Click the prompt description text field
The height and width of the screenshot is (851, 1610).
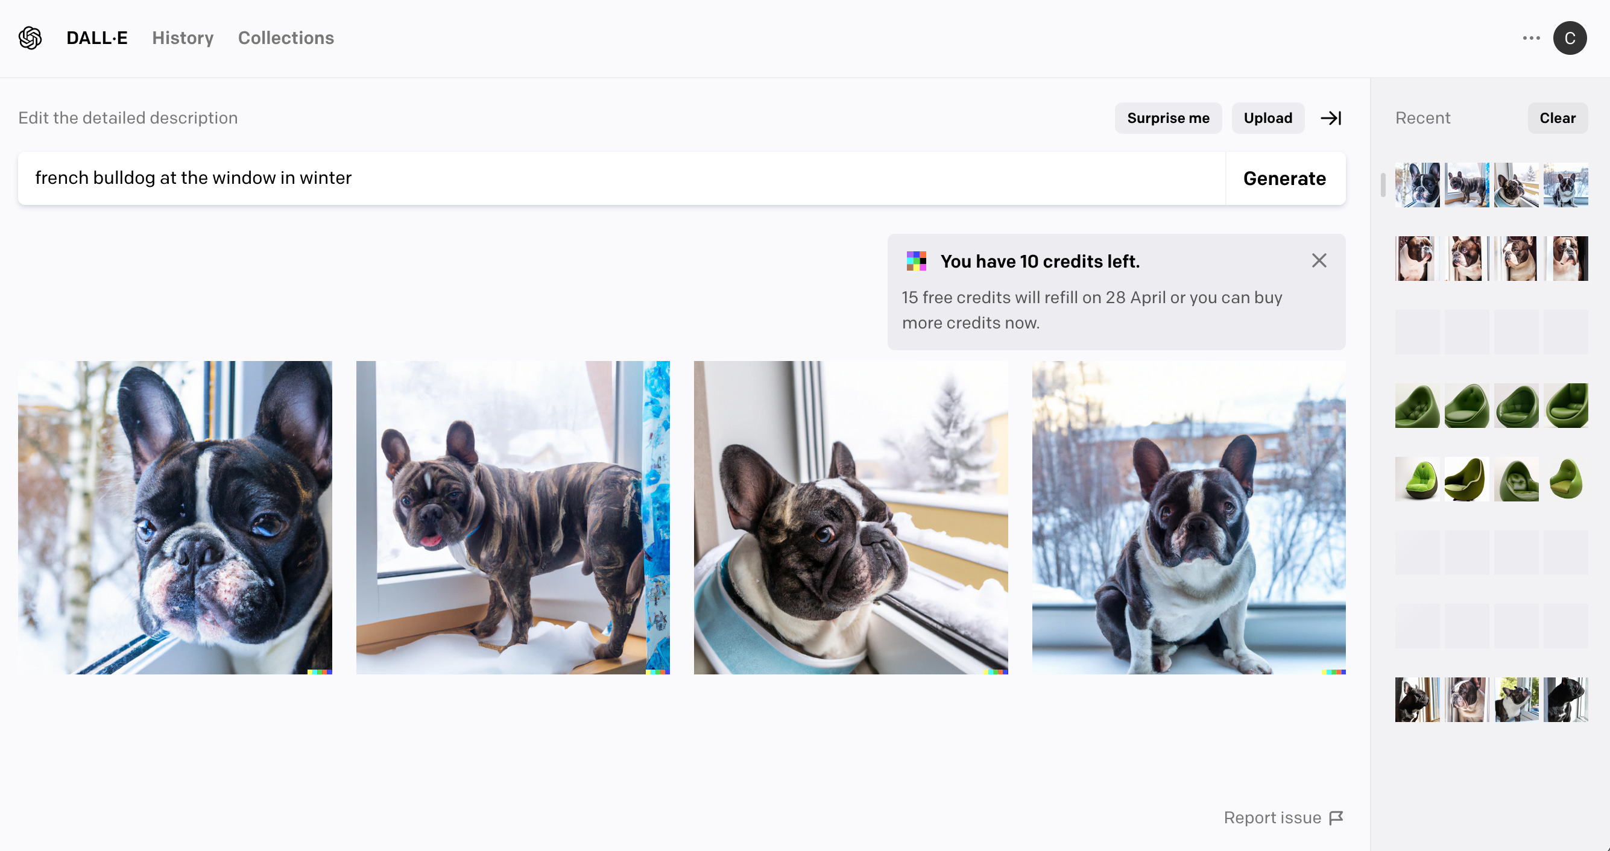pyautogui.click(x=622, y=178)
